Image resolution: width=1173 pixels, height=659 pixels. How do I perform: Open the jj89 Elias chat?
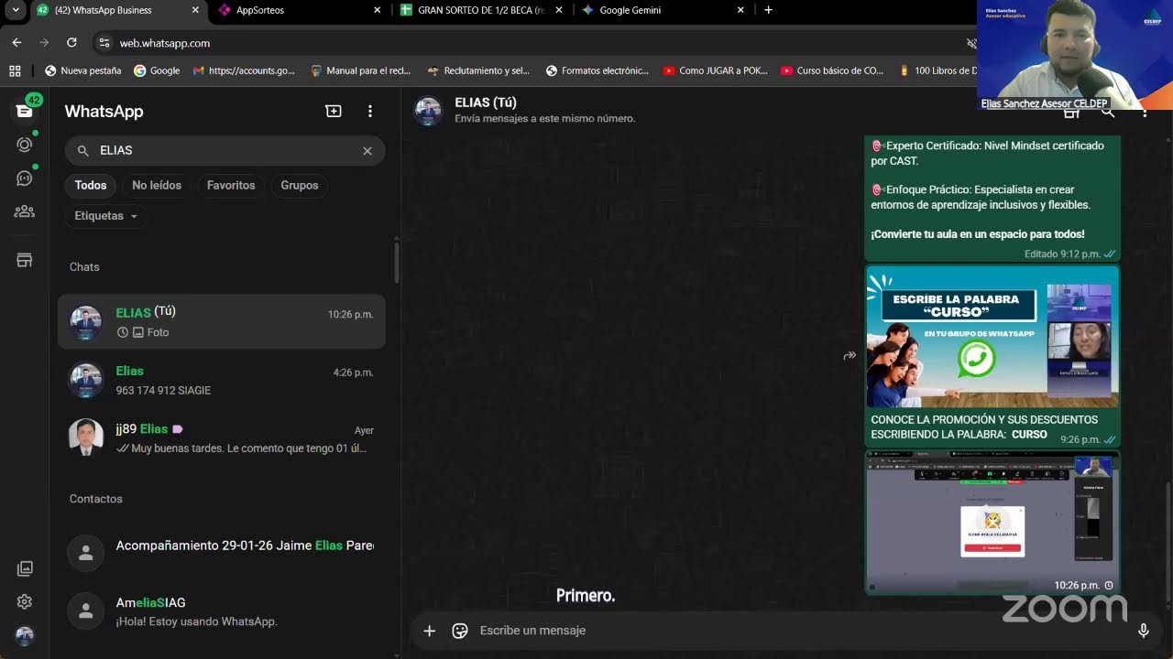click(222, 438)
